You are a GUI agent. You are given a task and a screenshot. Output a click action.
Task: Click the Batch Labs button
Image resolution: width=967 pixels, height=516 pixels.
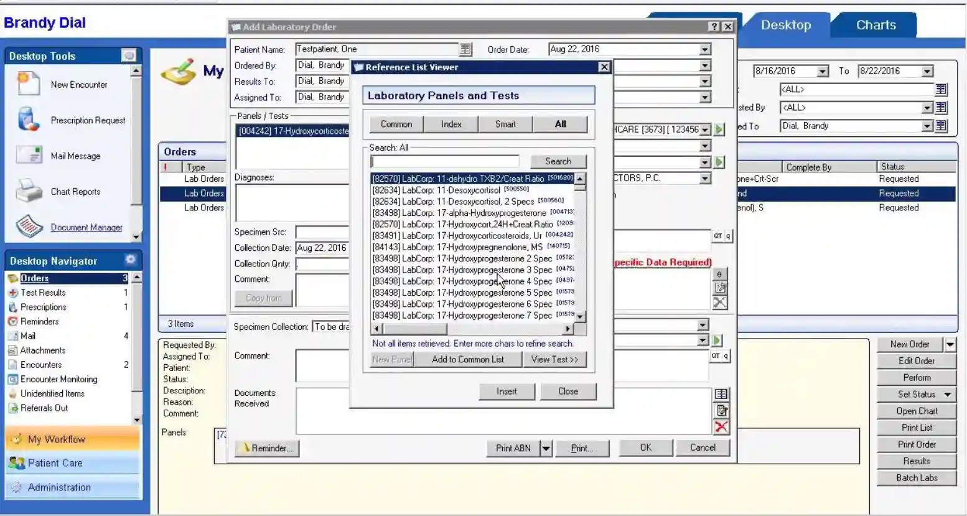point(915,477)
